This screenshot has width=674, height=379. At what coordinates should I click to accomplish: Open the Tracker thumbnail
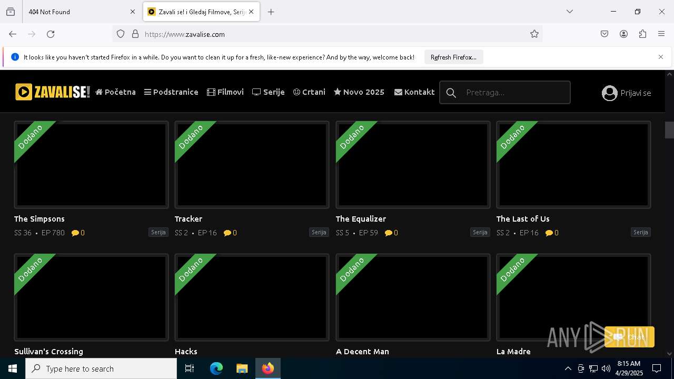252,165
